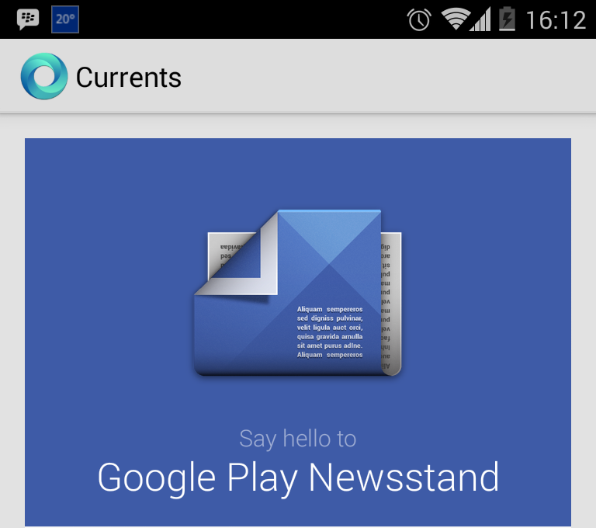The width and height of the screenshot is (596, 528).
Task: Tap the "Say hello to" text
Action: click(x=298, y=439)
